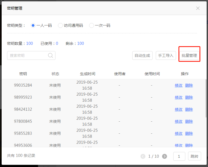Click the 生成时间 column header
Viewport: 208px width, 167px height.
[87, 74]
